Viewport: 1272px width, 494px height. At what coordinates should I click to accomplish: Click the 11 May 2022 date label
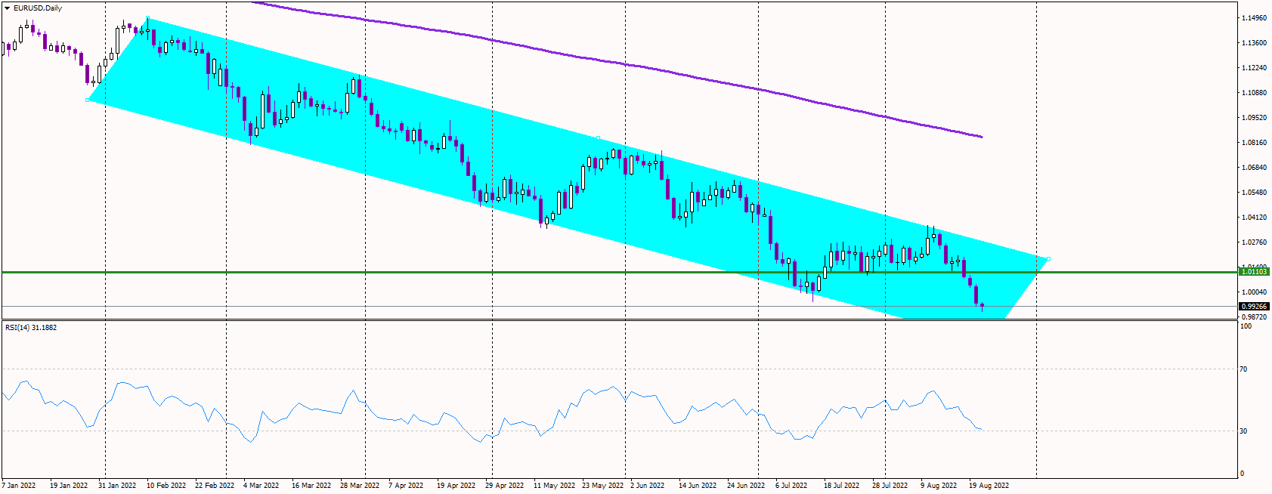point(554,486)
